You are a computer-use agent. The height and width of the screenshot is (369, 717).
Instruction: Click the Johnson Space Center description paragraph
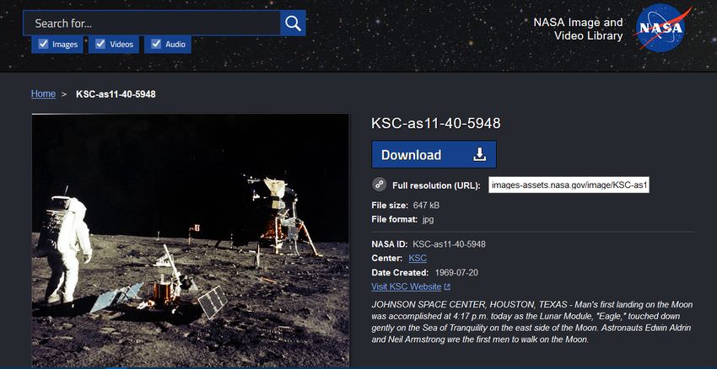coord(531,321)
